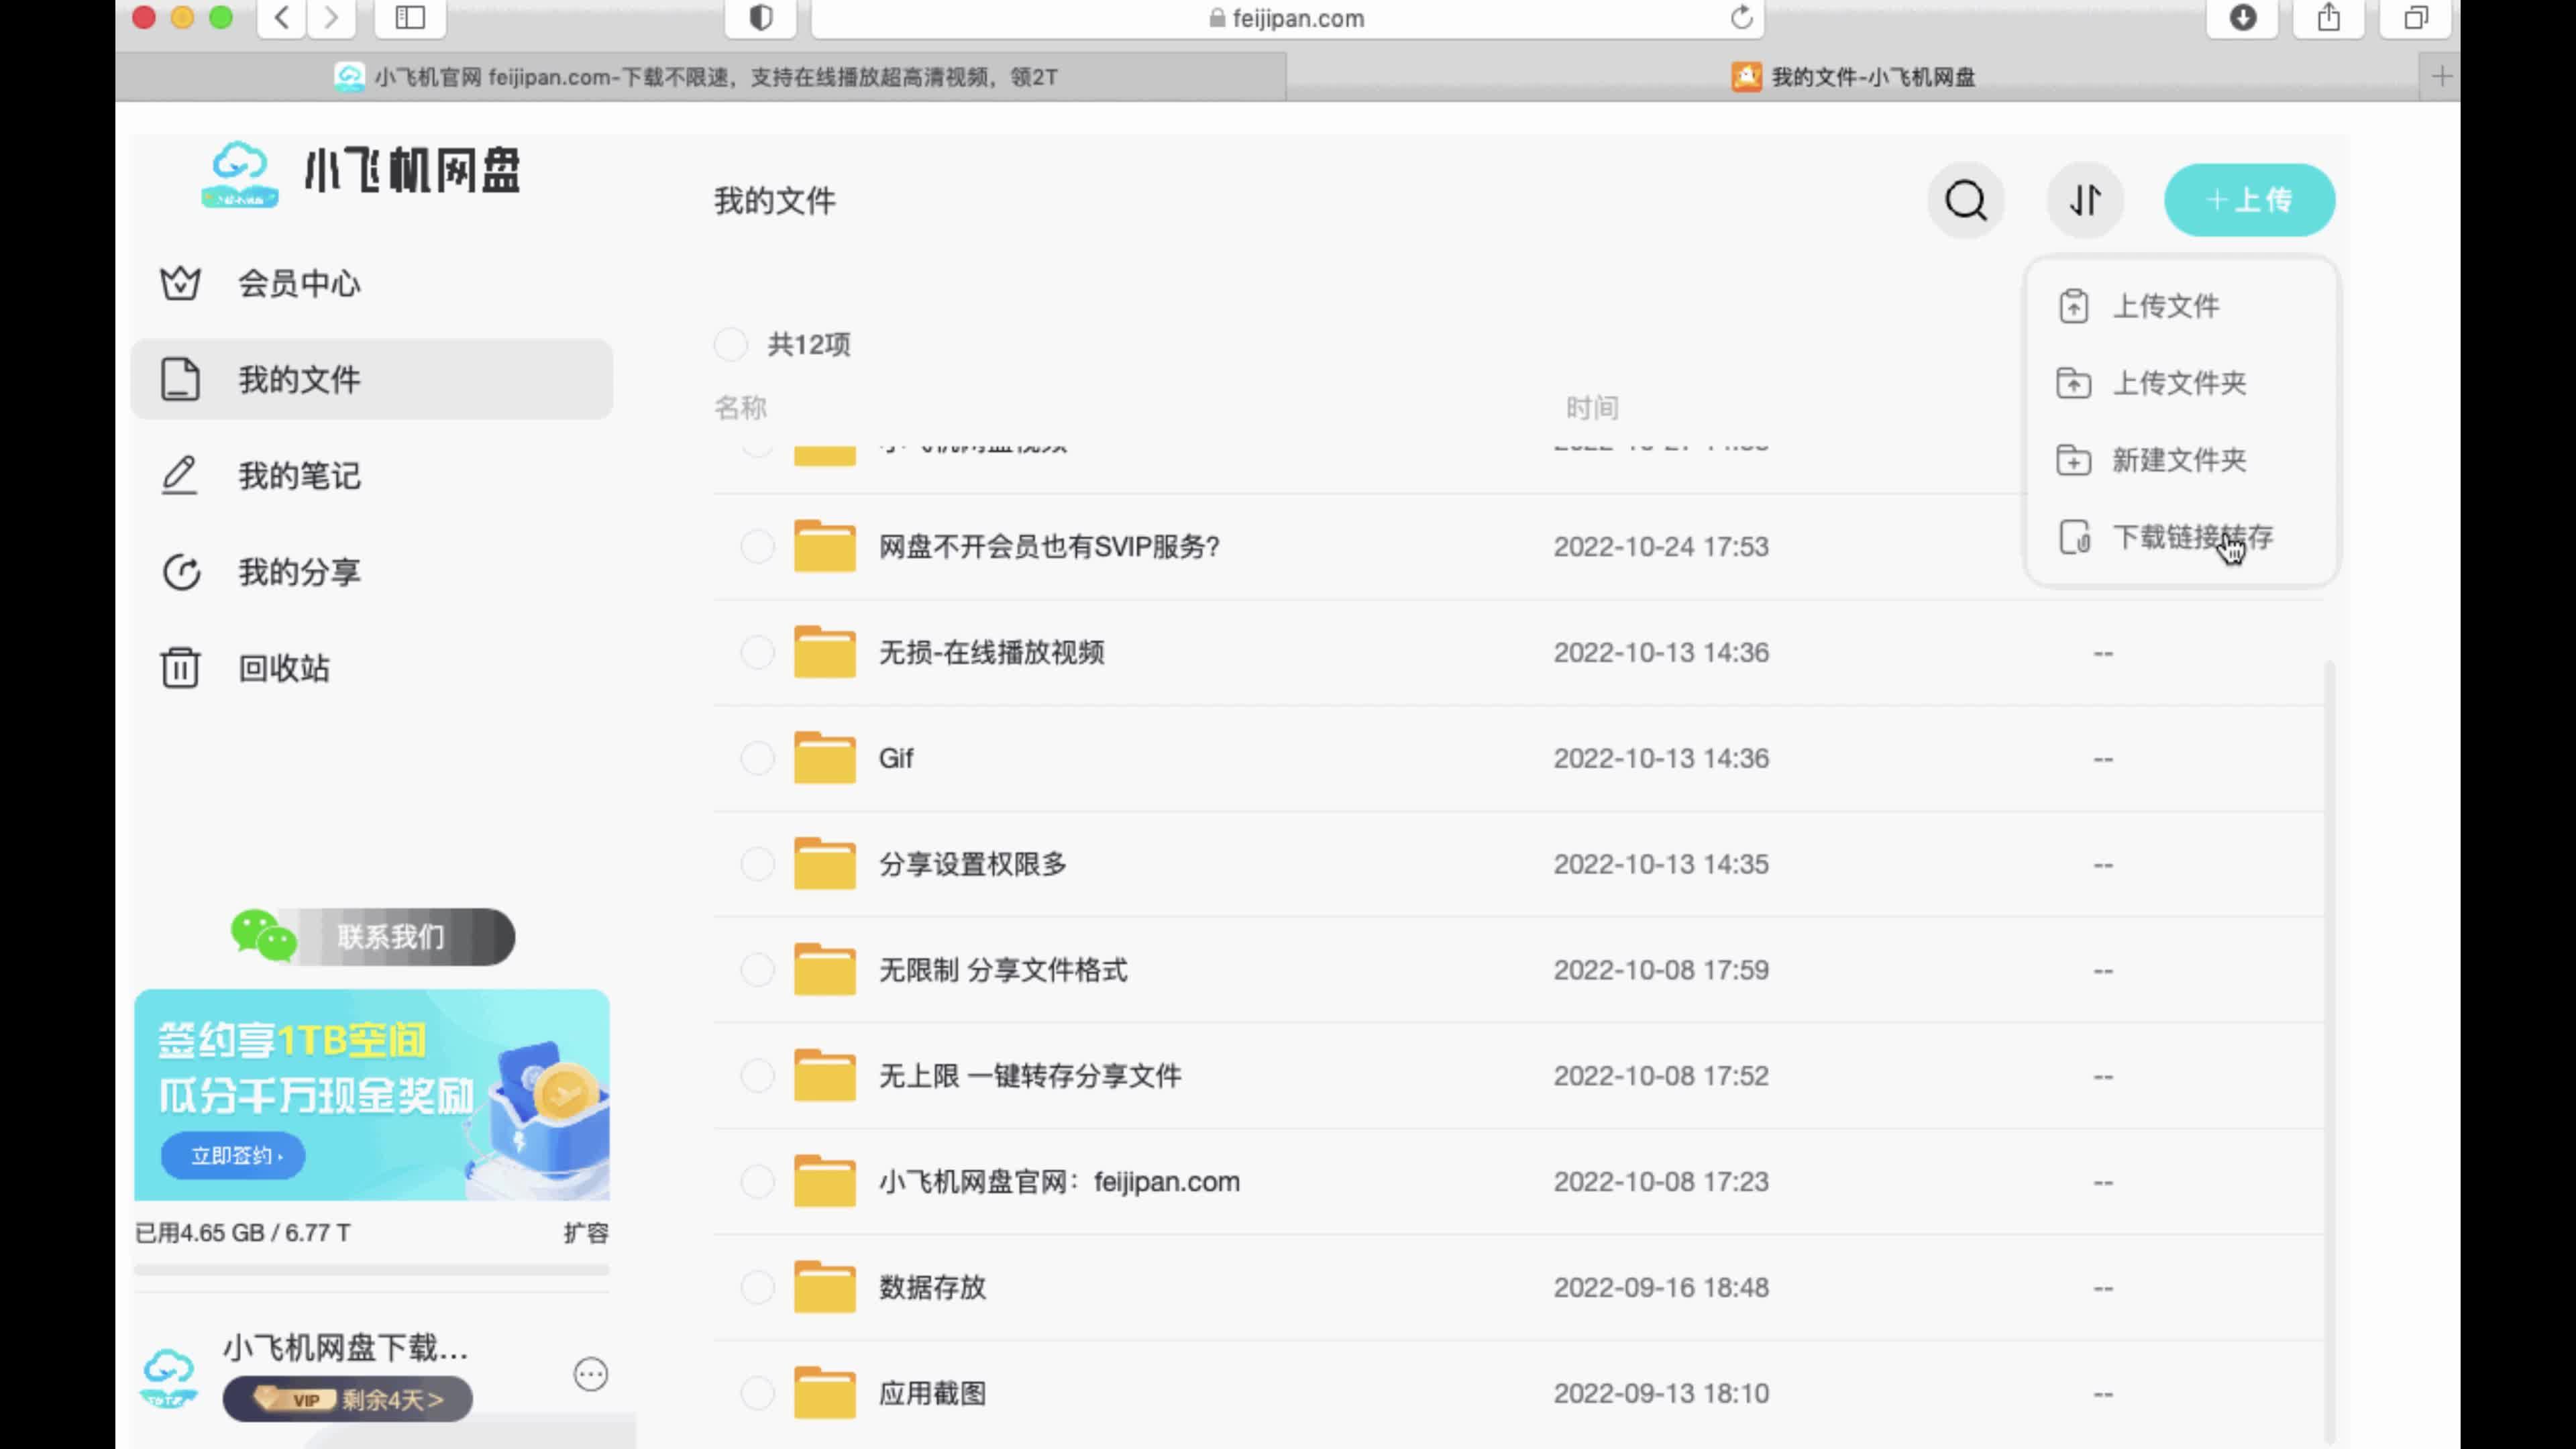The image size is (2576, 1449).
Task: Open the Recycle Bin trash icon
Action: click(181, 668)
